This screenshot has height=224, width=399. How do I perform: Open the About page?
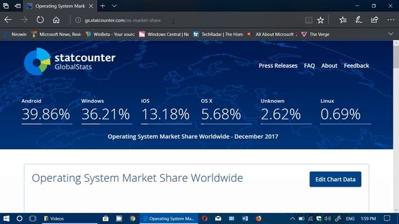329,66
